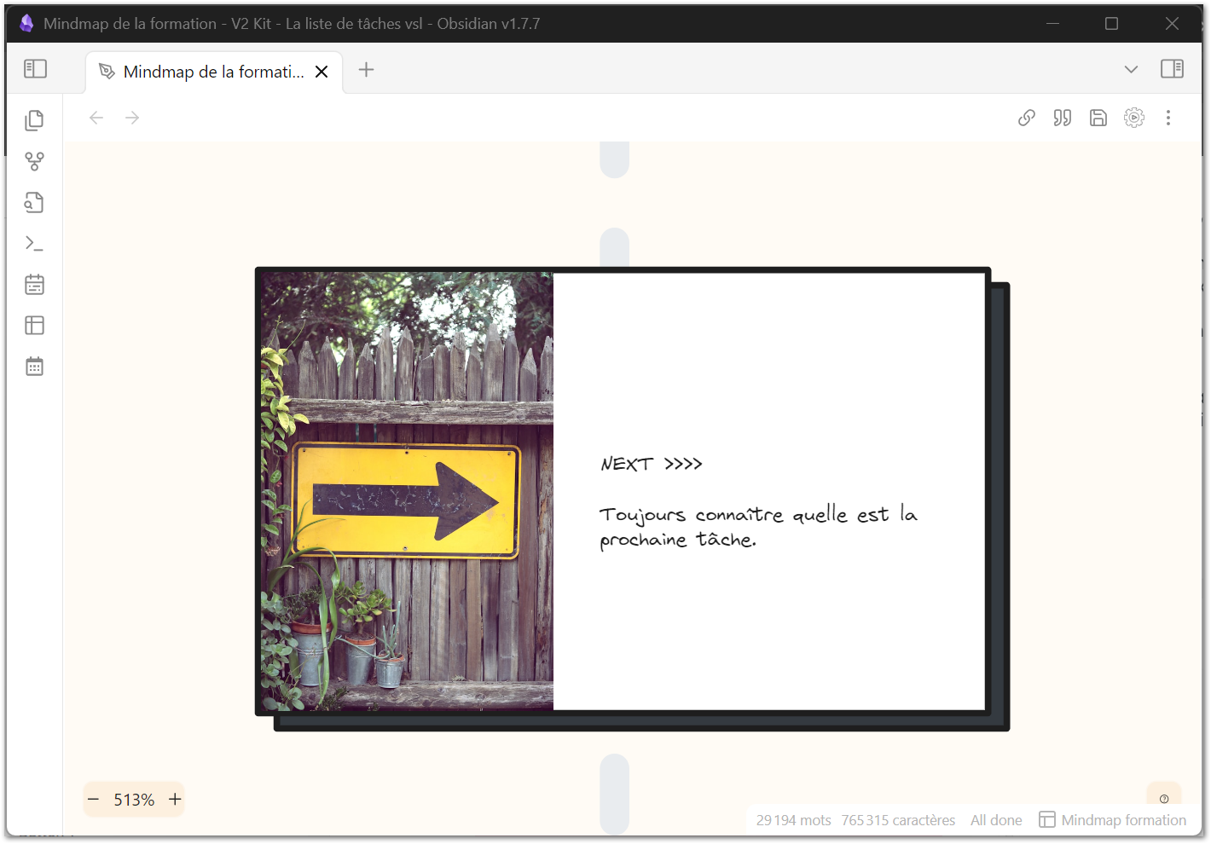Select the Mindmap de la formation tab
Viewport: 1211px width, 844px height.
click(x=213, y=72)
